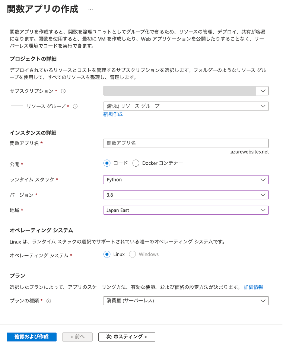
Task: Click 確認および作成 to review and create
Action: click(x=31, y=337)
